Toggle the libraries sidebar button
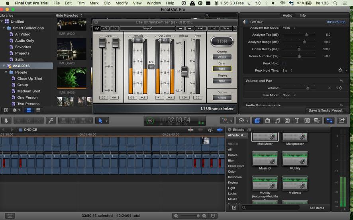 pos(6,110)
